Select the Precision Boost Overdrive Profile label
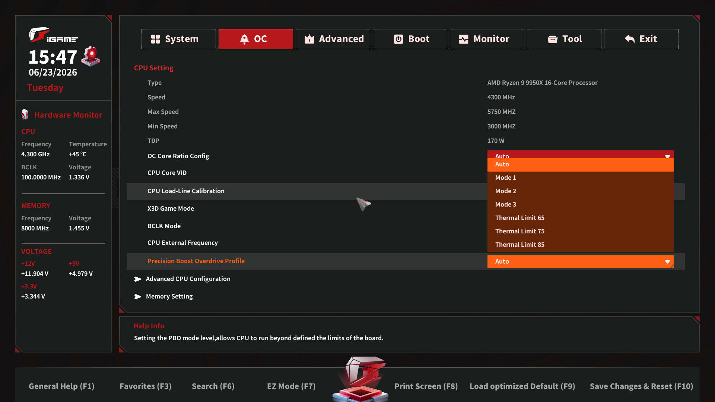This screenshot has width=715, height=402. (196, 261)
